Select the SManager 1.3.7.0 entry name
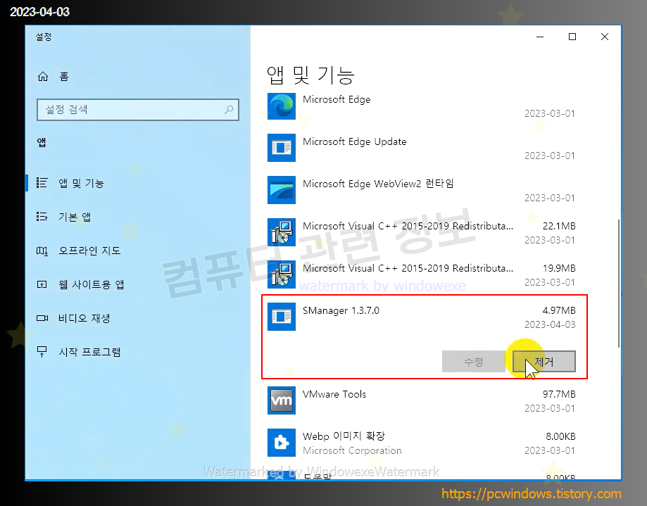The width and height of the screenshot is (647, 506). click(x=341, y=310)
